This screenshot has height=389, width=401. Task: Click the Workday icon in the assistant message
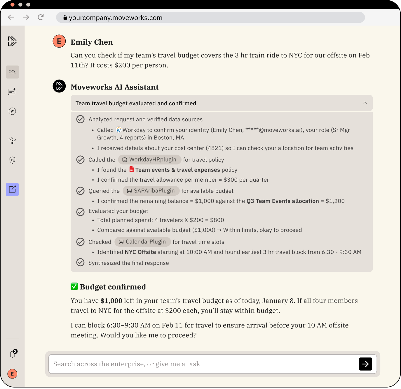click(x=119, y=129)
